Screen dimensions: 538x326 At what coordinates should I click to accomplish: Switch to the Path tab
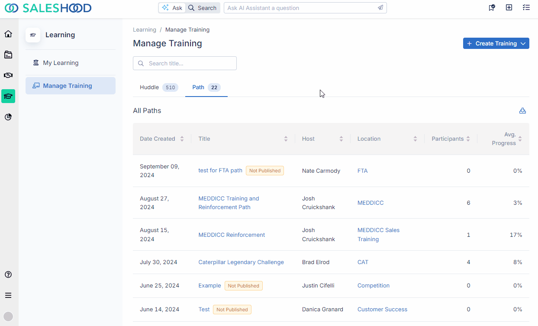click(206, 87)
